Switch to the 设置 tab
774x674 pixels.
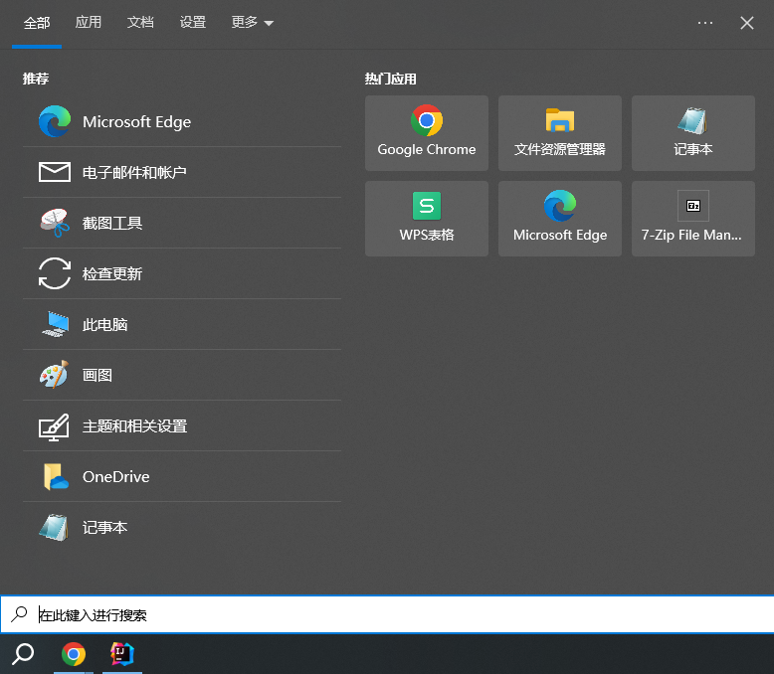point(193,22)
